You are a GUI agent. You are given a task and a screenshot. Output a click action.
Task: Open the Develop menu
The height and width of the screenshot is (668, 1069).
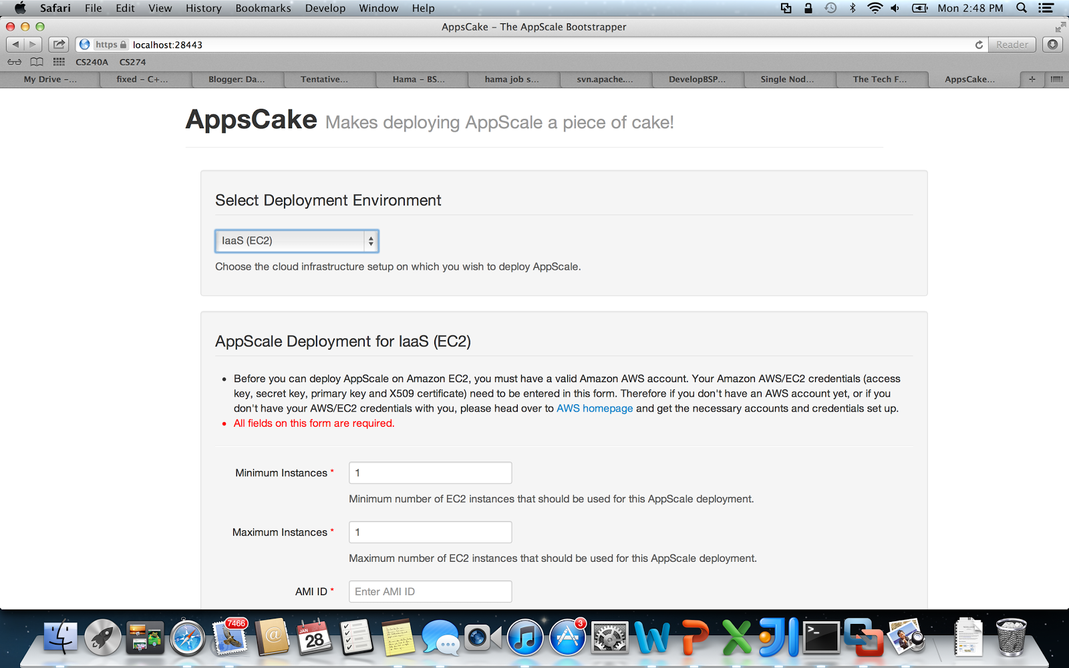coord(325,8)
